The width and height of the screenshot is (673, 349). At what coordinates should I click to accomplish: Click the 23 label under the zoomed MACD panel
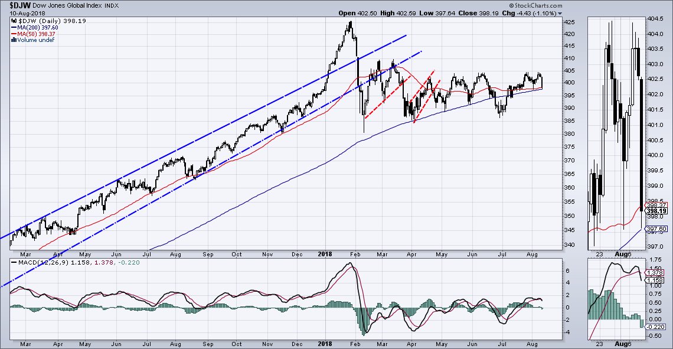coord(600,344)
